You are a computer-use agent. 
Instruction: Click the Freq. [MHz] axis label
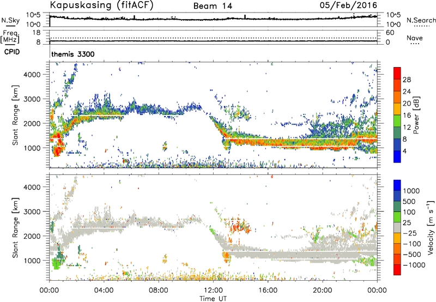tap(10, 37)
